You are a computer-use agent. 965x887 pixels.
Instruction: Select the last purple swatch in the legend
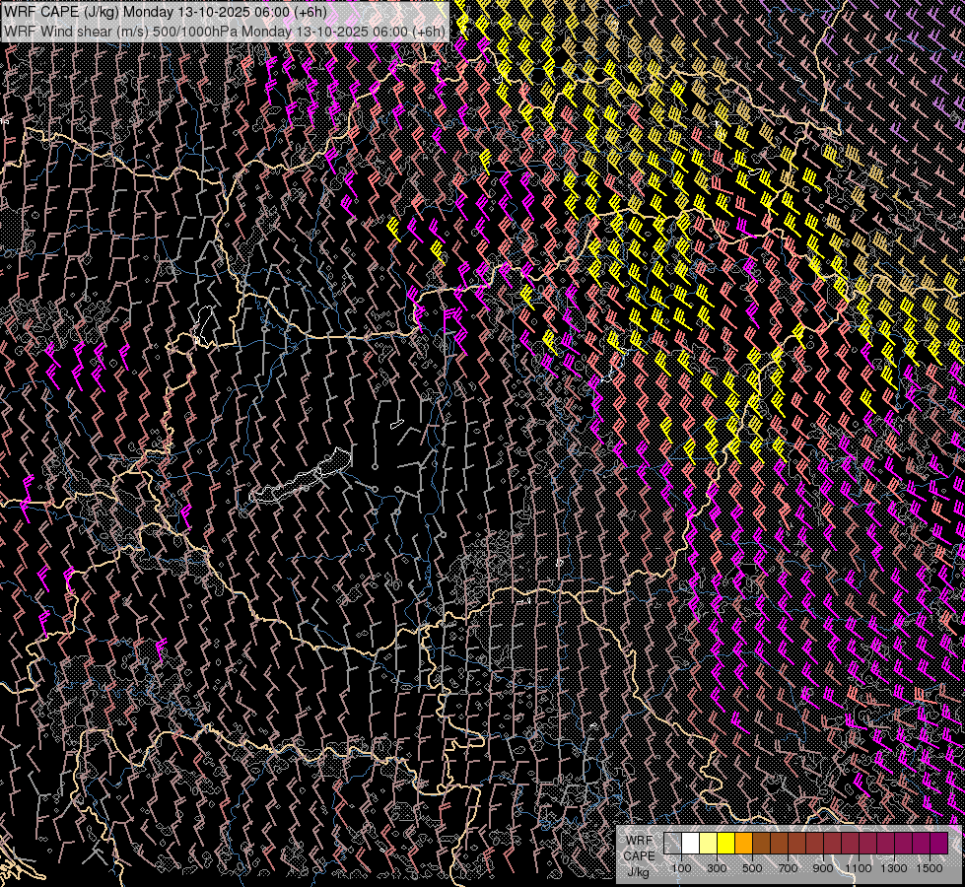[x=938, y=844]
